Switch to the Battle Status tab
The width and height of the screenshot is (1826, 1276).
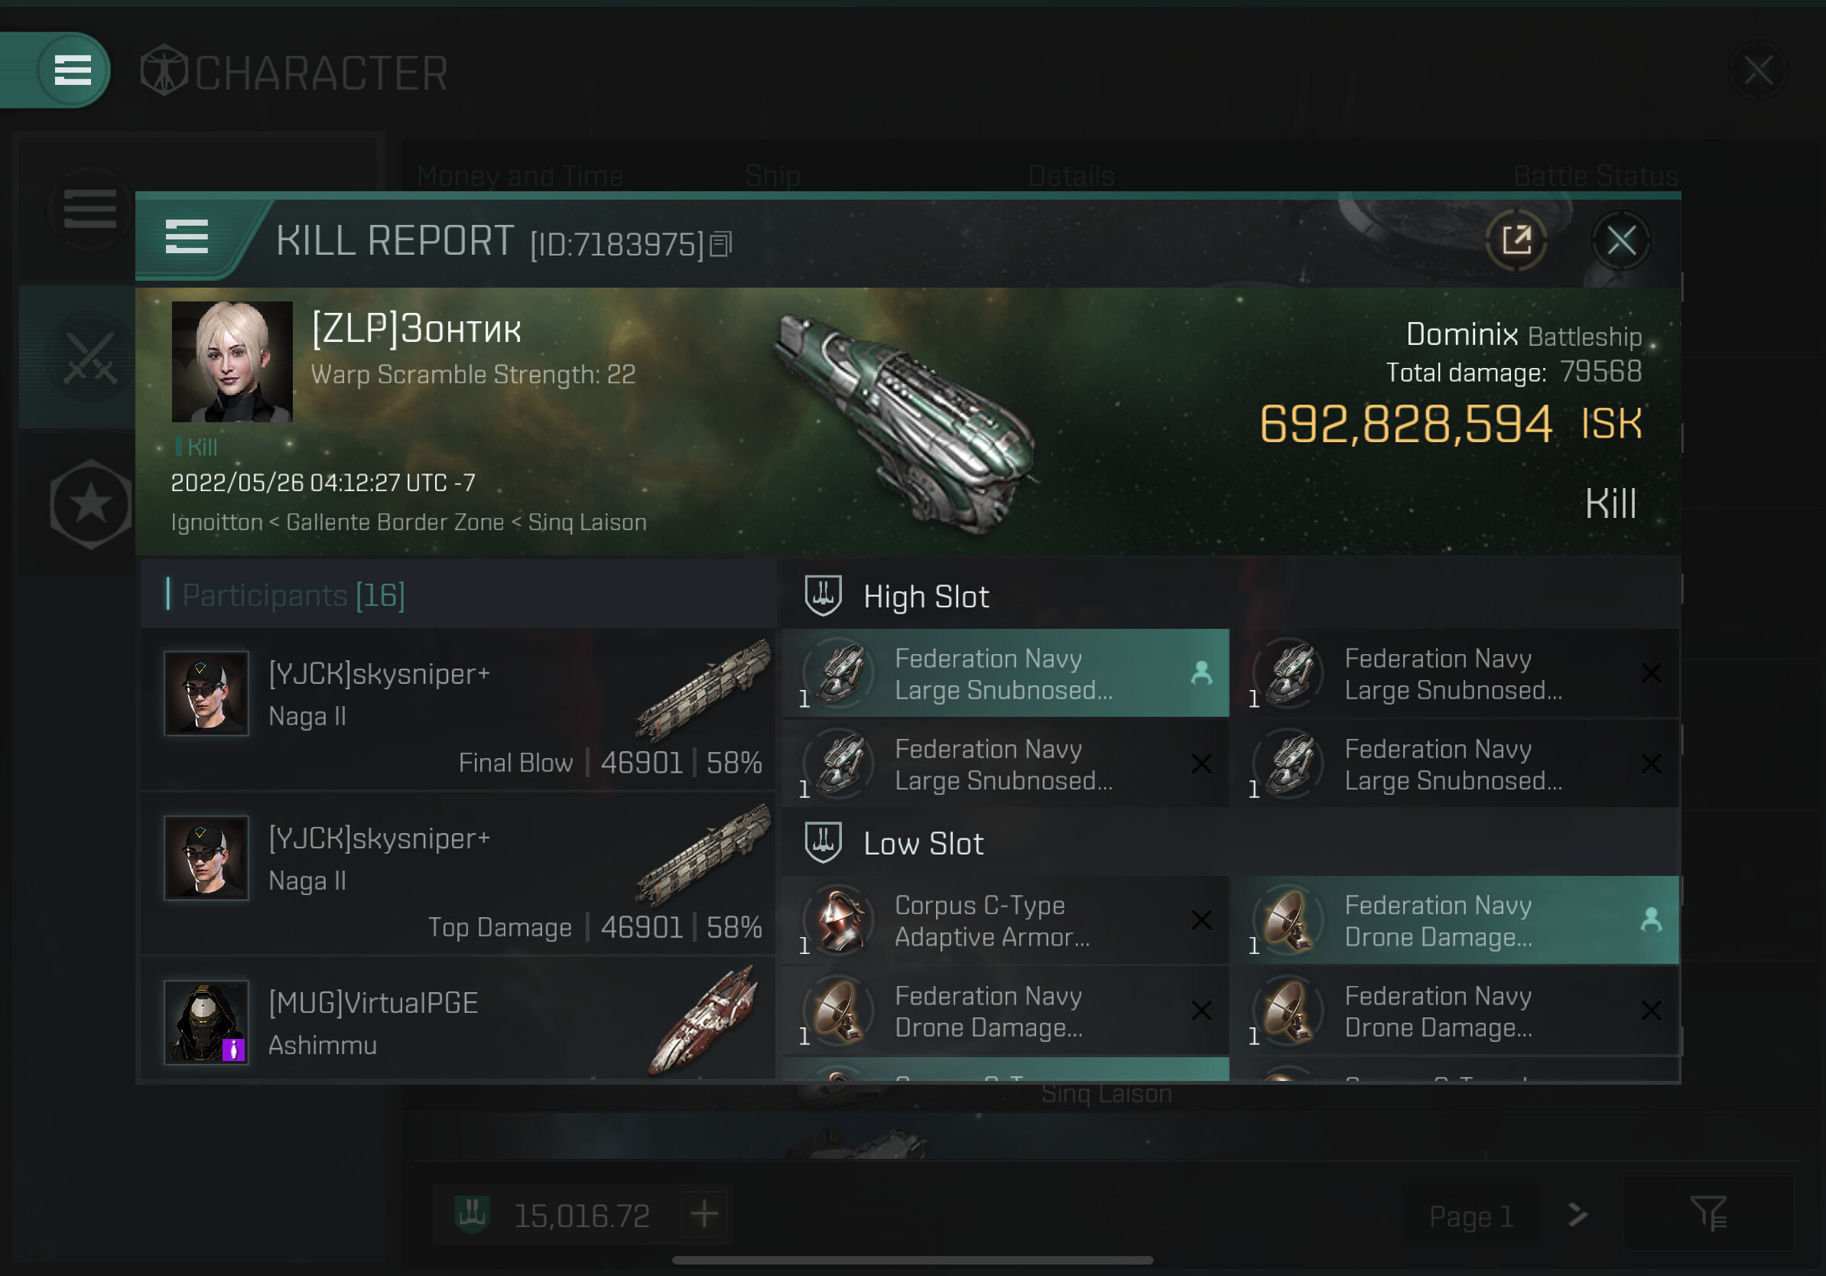[1594, 176]
